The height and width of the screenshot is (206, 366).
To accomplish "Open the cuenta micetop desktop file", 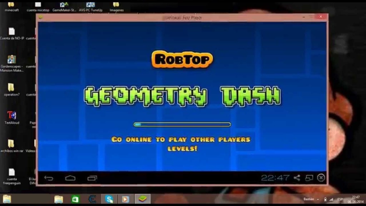I will (38, 6).
